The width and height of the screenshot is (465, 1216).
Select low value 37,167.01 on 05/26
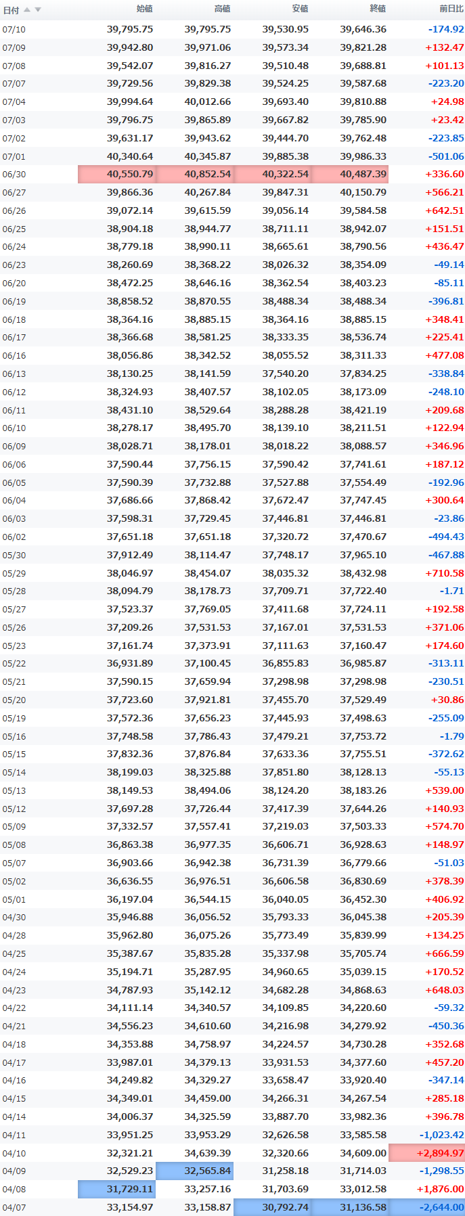(x=286, y=627)
